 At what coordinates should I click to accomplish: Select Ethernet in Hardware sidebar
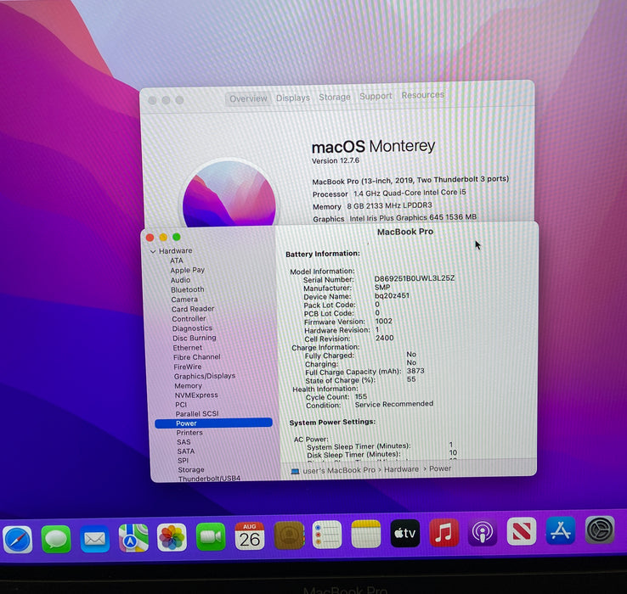click(188, 348)
